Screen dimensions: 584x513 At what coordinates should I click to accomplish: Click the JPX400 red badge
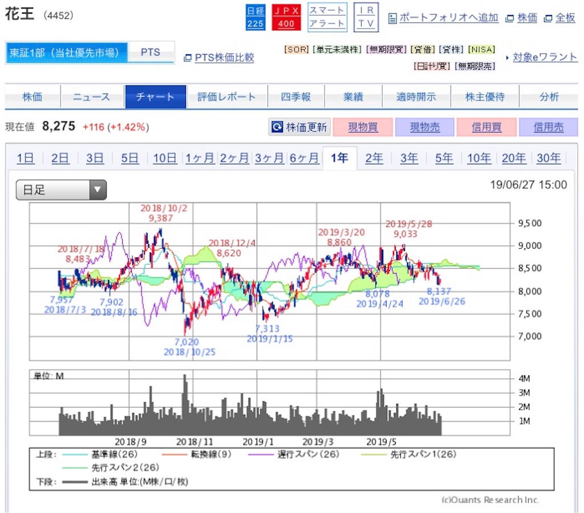(x=286, y=17)
